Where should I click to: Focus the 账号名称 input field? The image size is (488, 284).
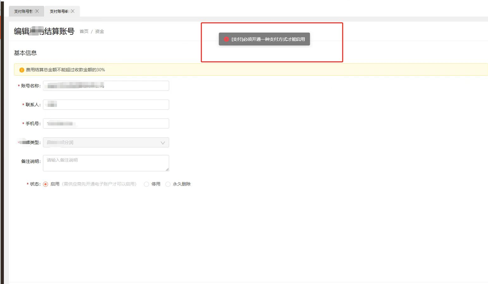pos(106,86)
